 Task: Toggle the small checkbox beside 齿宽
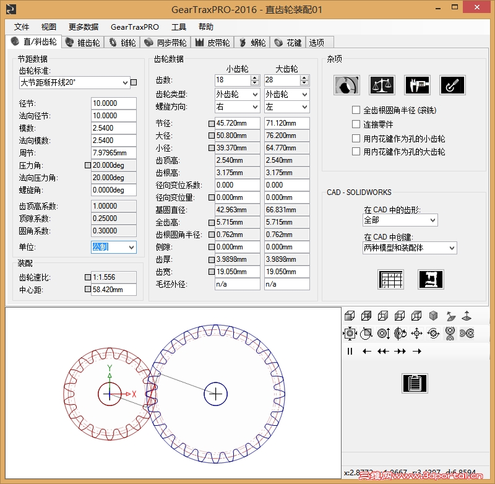coord(212,272)
